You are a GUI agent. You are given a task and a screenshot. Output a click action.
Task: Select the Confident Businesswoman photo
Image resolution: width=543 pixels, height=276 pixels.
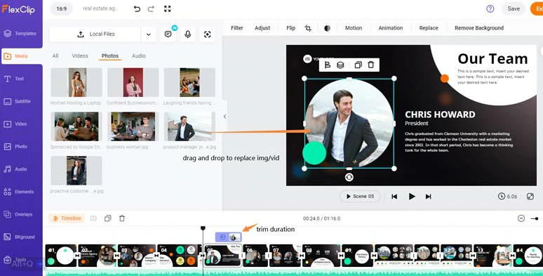click(133, 83)
